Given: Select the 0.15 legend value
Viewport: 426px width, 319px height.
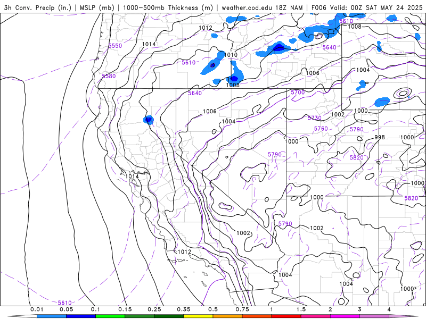Looking at the screenshot, I should point(125,309).
